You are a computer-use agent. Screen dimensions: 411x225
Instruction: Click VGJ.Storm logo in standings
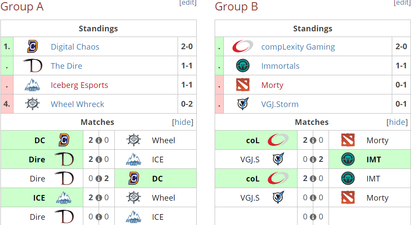point(243,104)
